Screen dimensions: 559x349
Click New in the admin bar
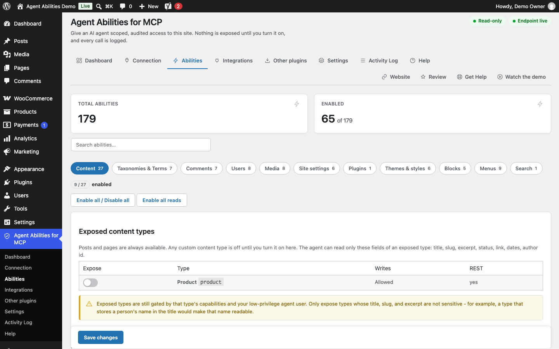point(149,6)
